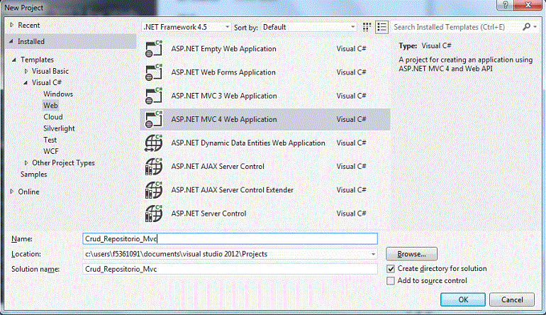Close the New Project dialog
This screenshot has width=546, height=315.
528,5
